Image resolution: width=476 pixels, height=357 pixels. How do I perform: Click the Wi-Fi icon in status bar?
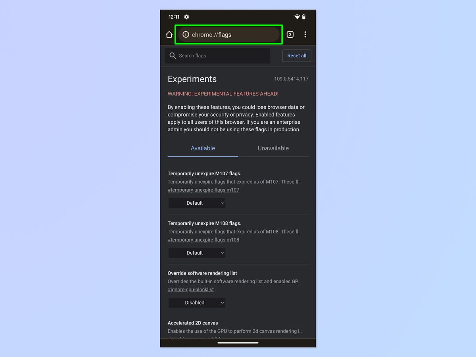pyautogui.click(x=297, y=17)
